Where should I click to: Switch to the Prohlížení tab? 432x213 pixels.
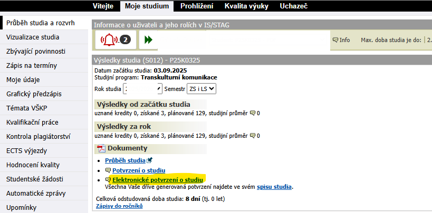point(196,6)
